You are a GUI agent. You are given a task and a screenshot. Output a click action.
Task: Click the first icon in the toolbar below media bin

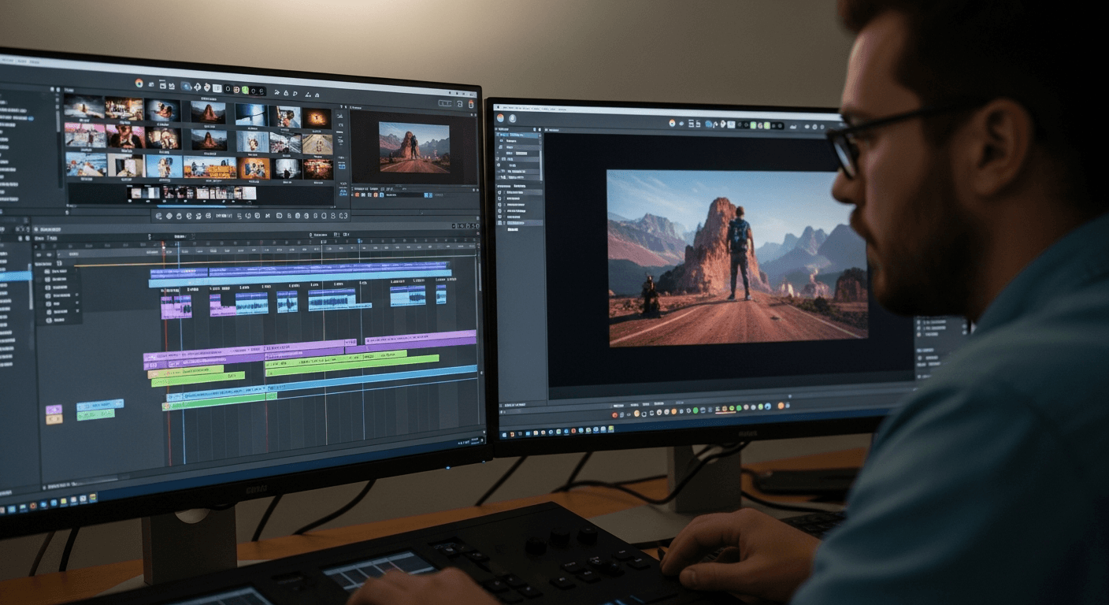pos(159,215)
